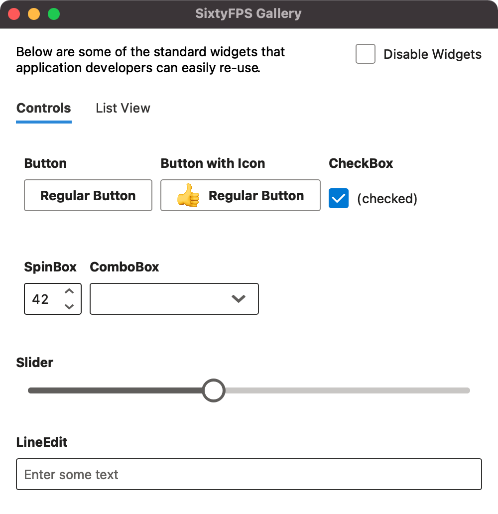
Task: Expand the ComboBox dropdown chevron
Action: [239, 299]
